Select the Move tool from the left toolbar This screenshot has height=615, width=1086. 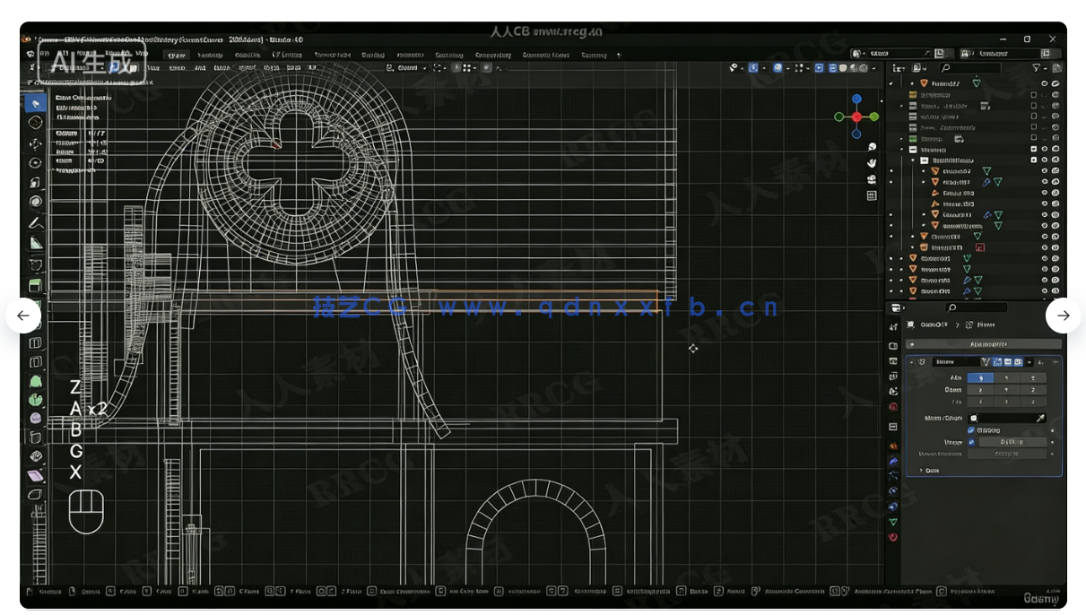coord(36,143)
